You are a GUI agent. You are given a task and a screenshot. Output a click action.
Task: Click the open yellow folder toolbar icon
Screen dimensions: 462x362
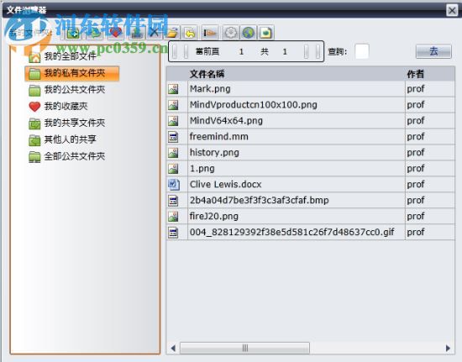pos(172,33)
